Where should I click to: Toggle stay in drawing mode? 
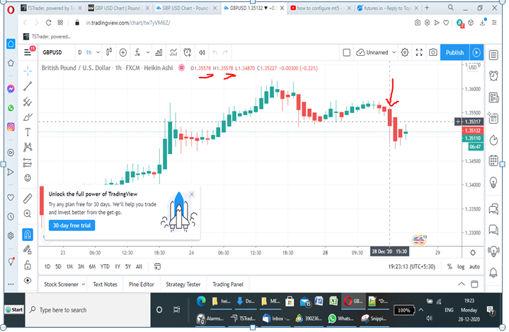[x=28, y=250]
